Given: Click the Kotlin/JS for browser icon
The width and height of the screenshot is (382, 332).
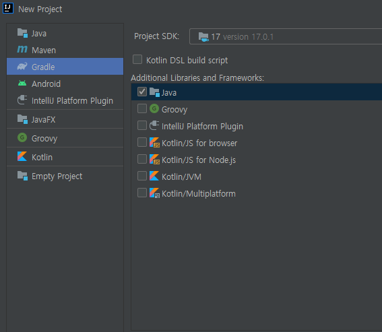Looking at the screenshot, I should tap(154, 143).
